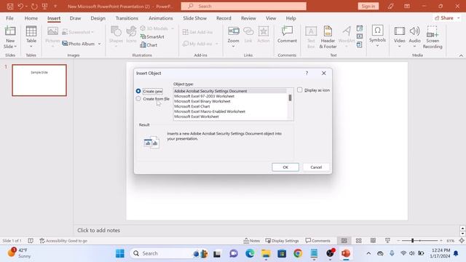
Task: Save the presentation from the title bar
Action: pyautogui.click(x=10, y=7)
